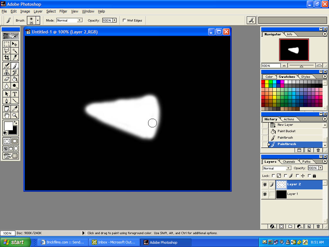Click the Paint Bucket history state
This screenshot has width=329, height=247.
(286, 131)
